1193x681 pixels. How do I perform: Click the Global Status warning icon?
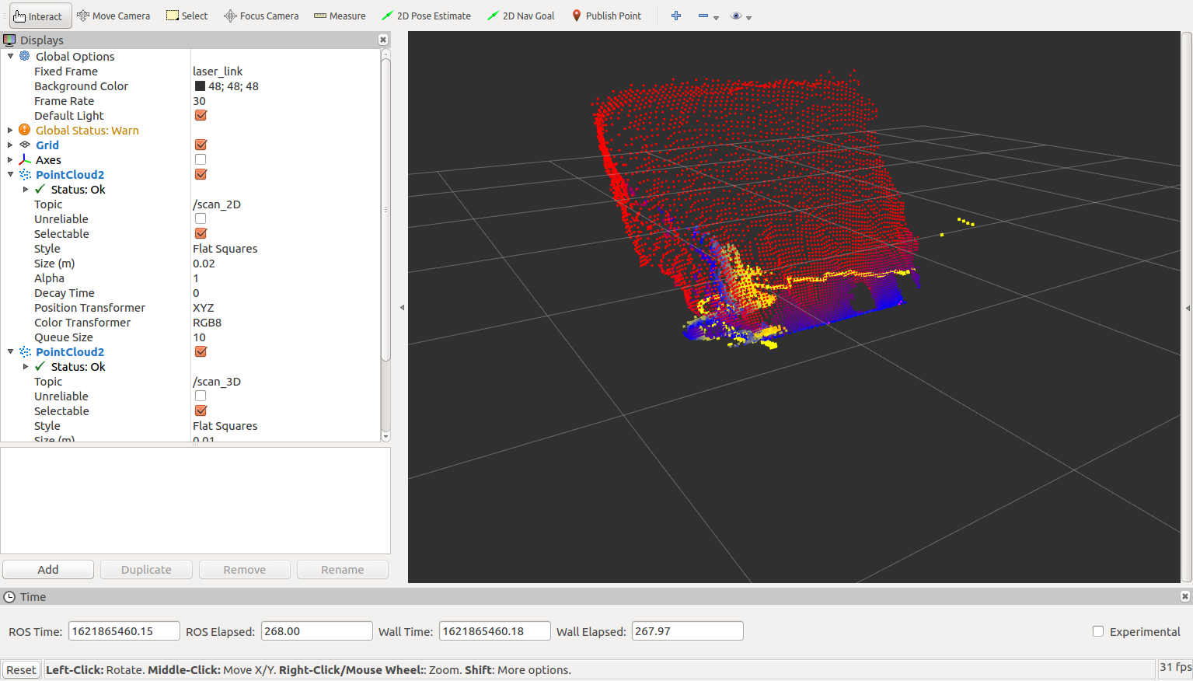[x=25, y=130]
